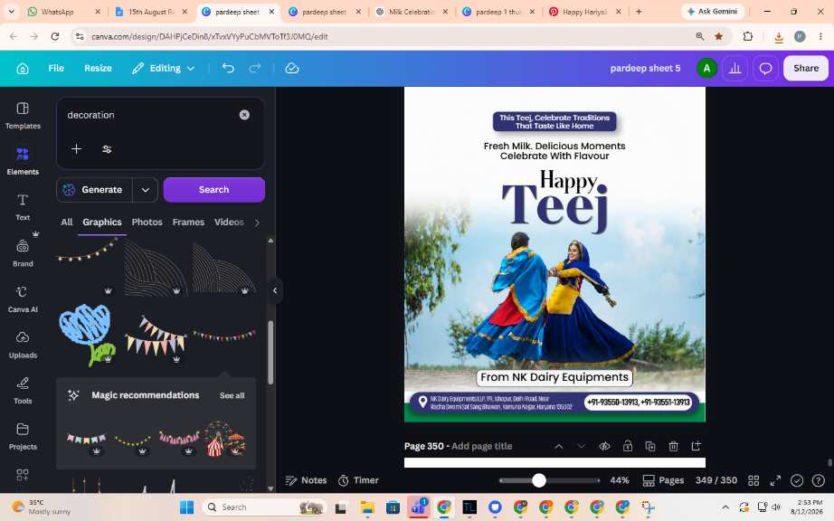834x521 pixels.
Task: Open See all magic recommendations
Action: 232,395
